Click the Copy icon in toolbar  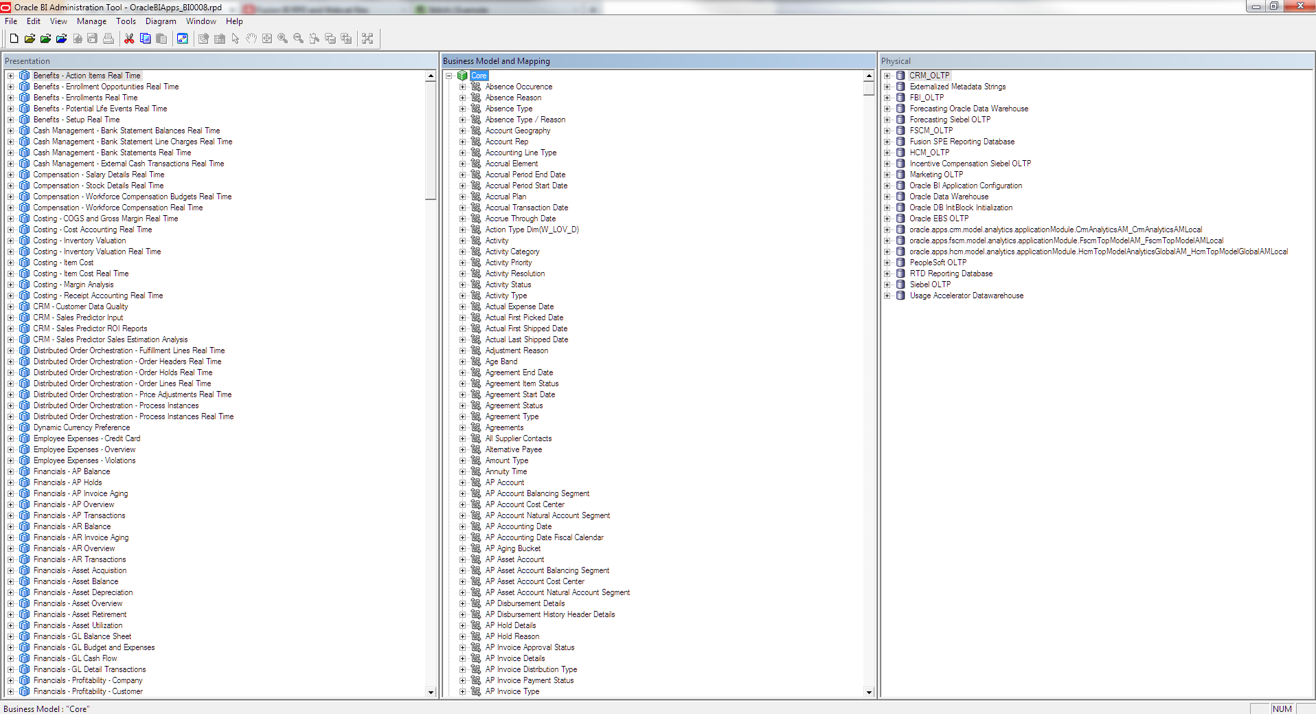pyautogui.click(x=145, y=38)
